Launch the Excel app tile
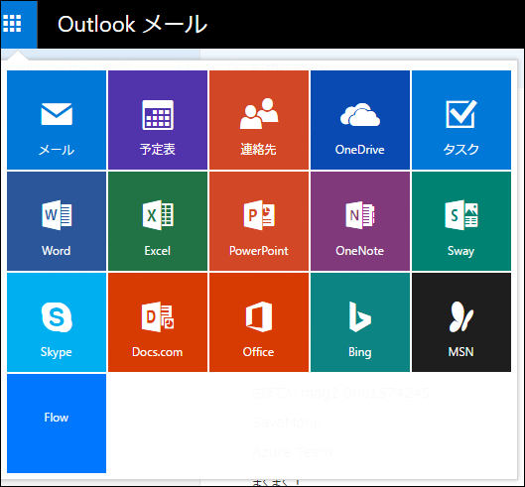This screenshot has width=525, height=487. point(158,221)
